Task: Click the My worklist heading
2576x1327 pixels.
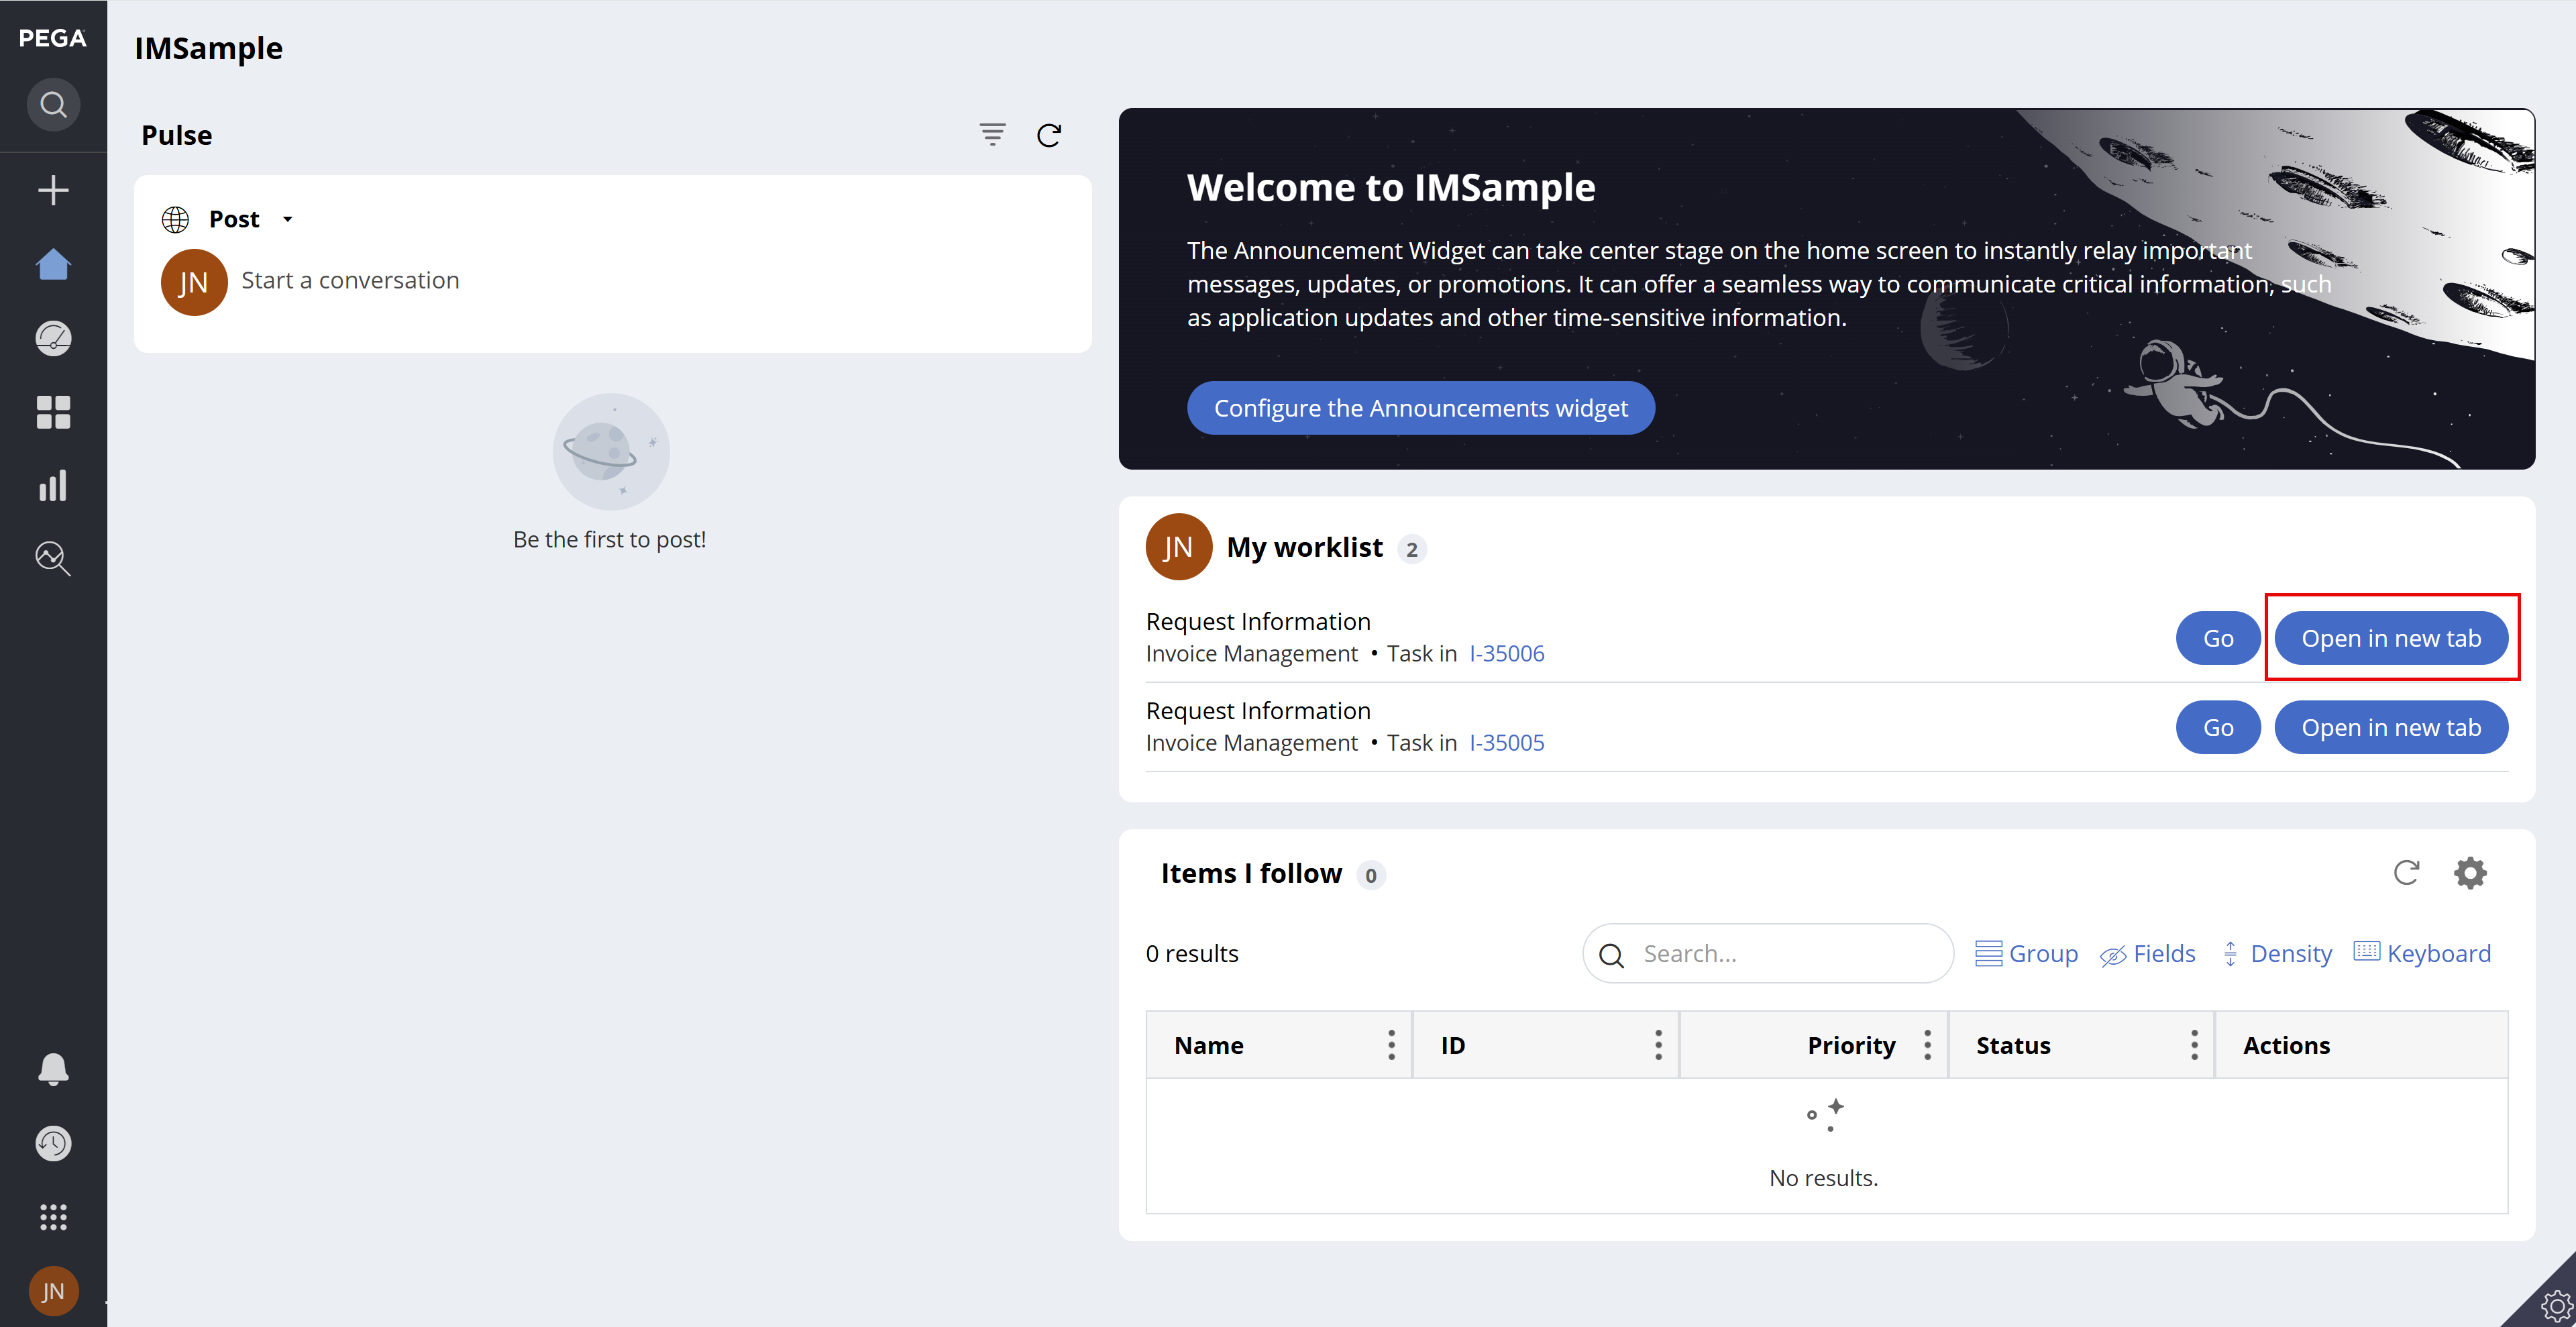Action: 1304,547
